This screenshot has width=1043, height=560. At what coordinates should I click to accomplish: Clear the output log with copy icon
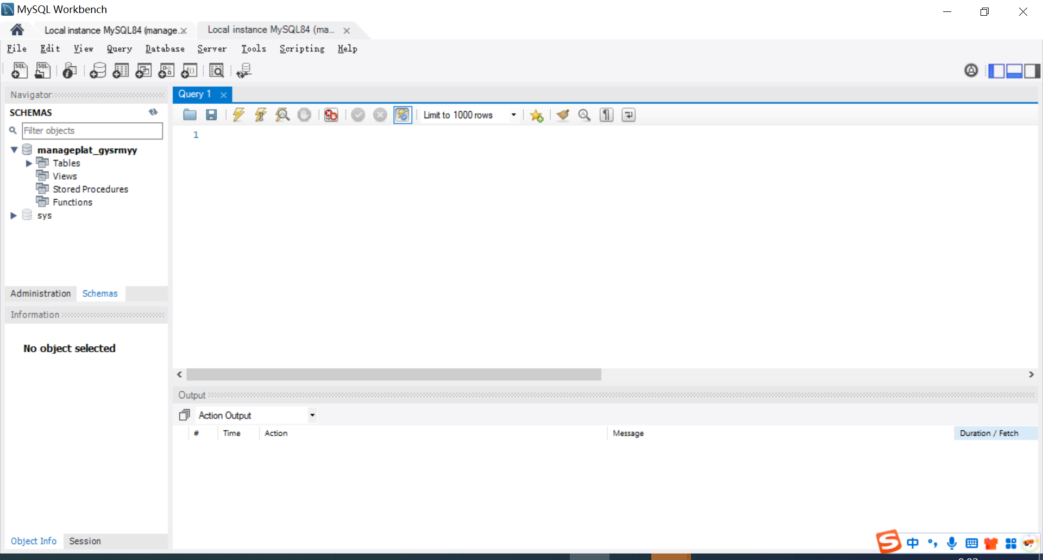click(x=185, y=415)
